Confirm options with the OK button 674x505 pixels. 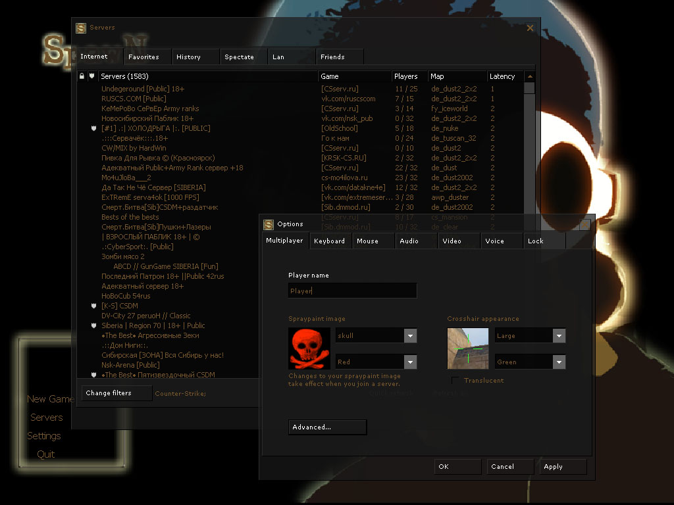pos(457,467)
